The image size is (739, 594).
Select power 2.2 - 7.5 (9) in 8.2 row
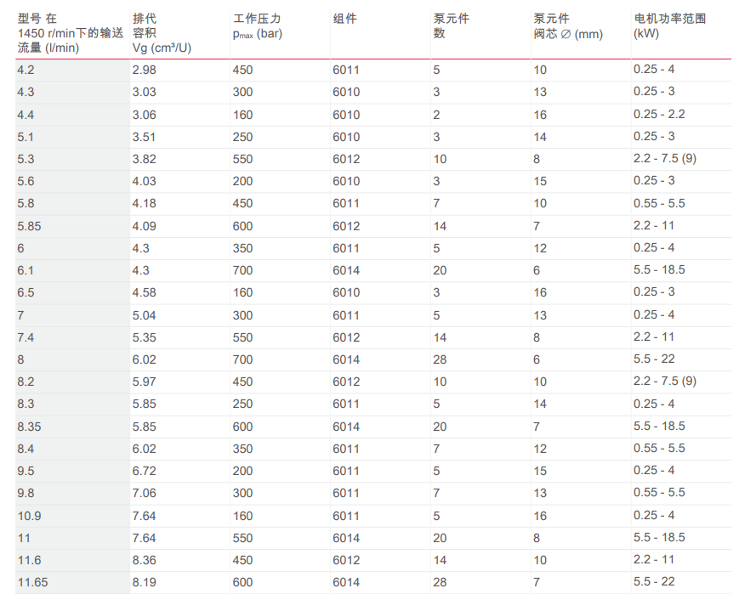tap(665, 382)
